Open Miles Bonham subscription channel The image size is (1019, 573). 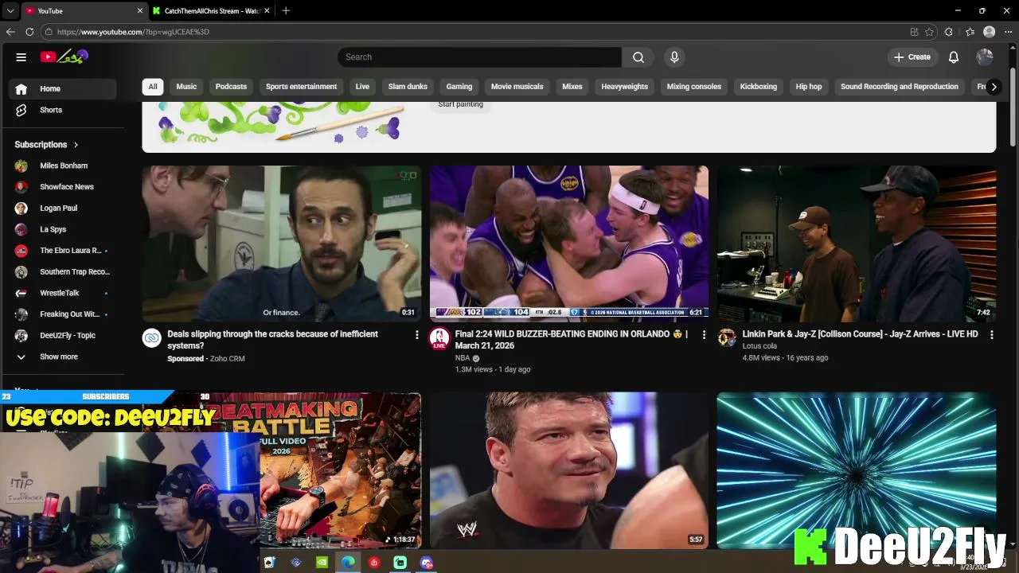tap(63, 166)
